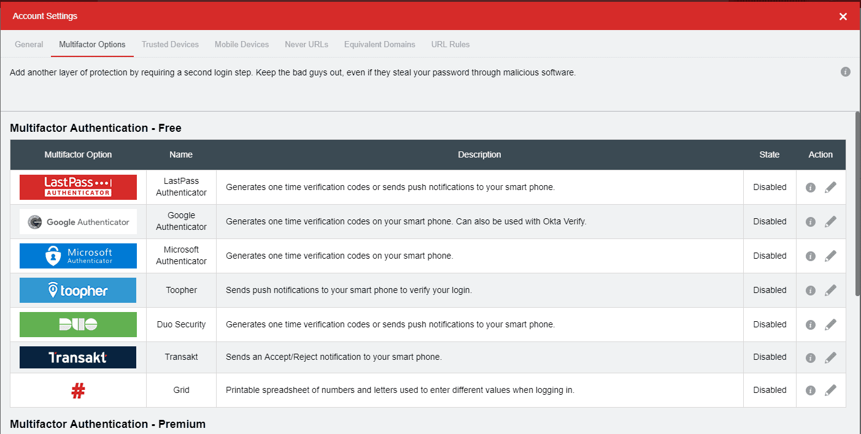Select the Multifactor Options tab

[92, 44]
